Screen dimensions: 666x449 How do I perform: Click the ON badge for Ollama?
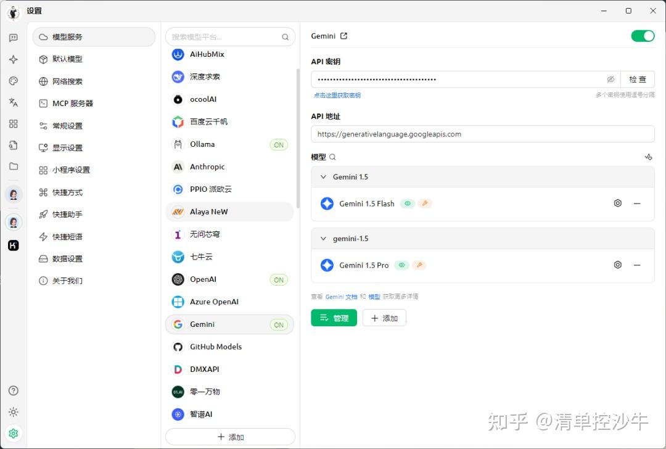point(279,145)
